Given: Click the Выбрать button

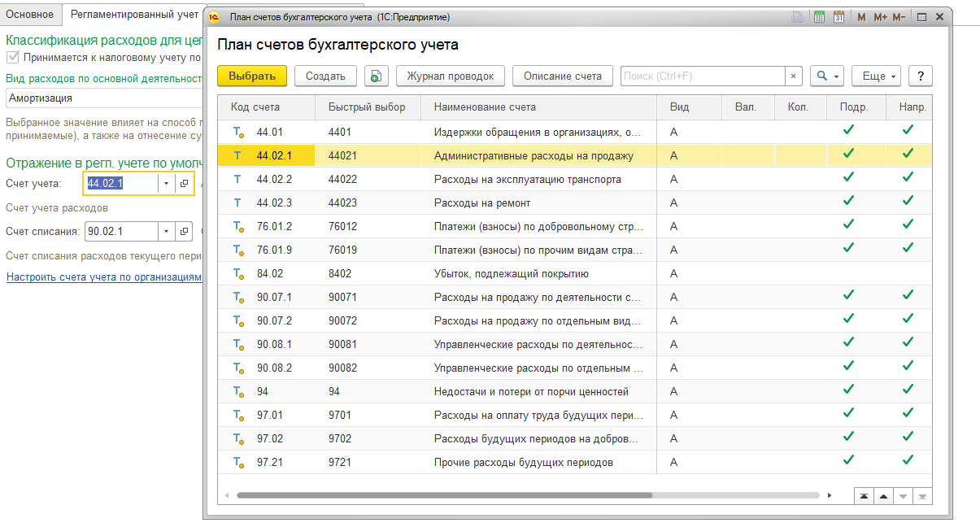Looking at the screenshot, I should [x=252, y=76].
